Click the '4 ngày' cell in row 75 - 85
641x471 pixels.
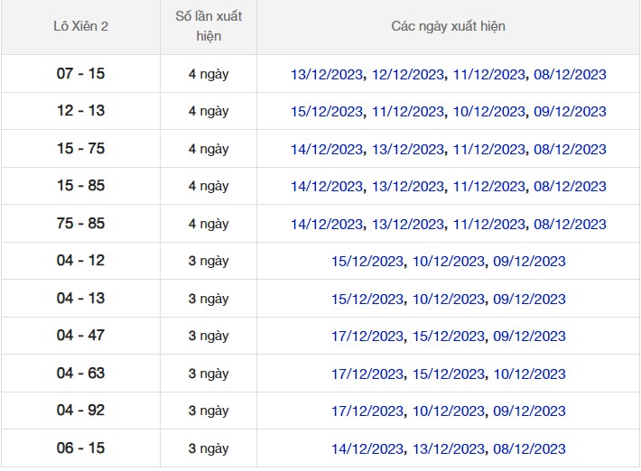(209, 224)
